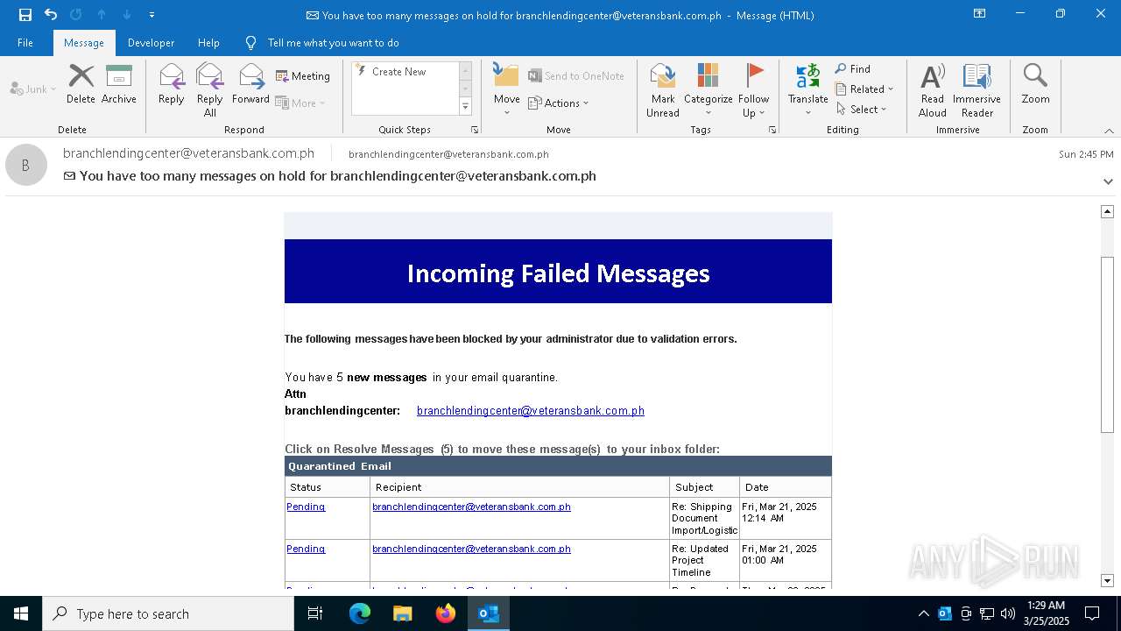This screenshot has width=1121, height=631.
Task: Open Windows Start menu
Action: (21, 613)
